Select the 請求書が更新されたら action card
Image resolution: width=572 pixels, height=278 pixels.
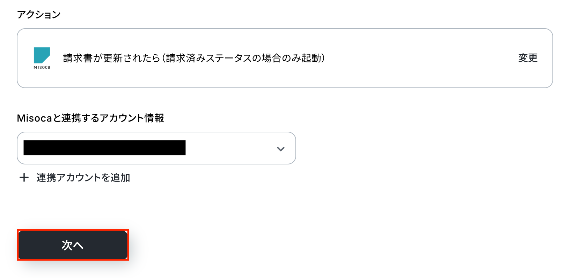(285, 58)
